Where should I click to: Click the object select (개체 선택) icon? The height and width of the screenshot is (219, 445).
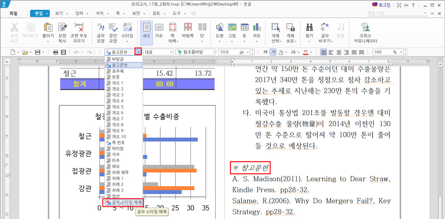tap(275, 33)
